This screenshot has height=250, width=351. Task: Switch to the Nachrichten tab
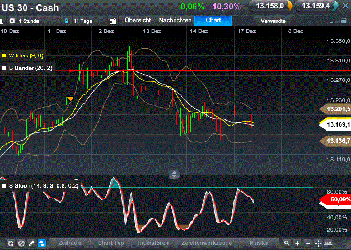[175, 20]
